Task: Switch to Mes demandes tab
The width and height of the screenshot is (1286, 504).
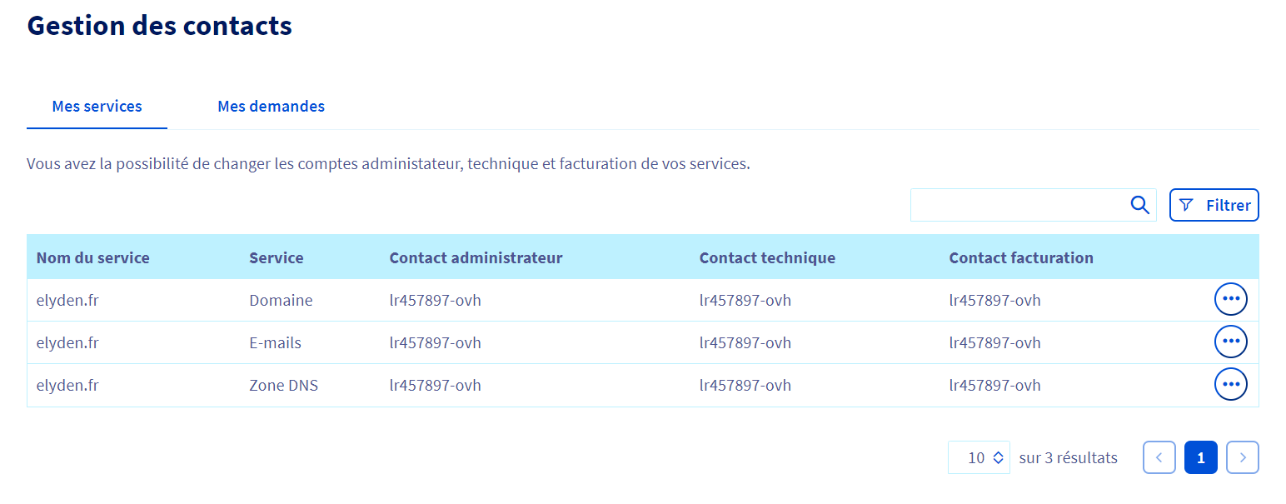Action: tap(271, 107)
